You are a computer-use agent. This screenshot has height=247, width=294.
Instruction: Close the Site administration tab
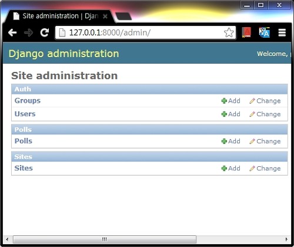(x=105, y=17)
